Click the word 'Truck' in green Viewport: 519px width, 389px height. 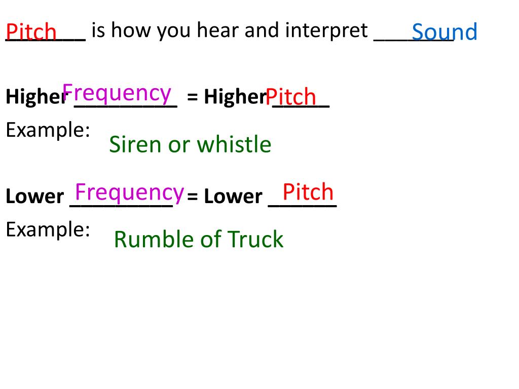coord(255,239)
